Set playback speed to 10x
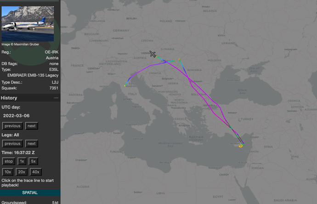This screenshot has height=204, width=317. (8, 172)
